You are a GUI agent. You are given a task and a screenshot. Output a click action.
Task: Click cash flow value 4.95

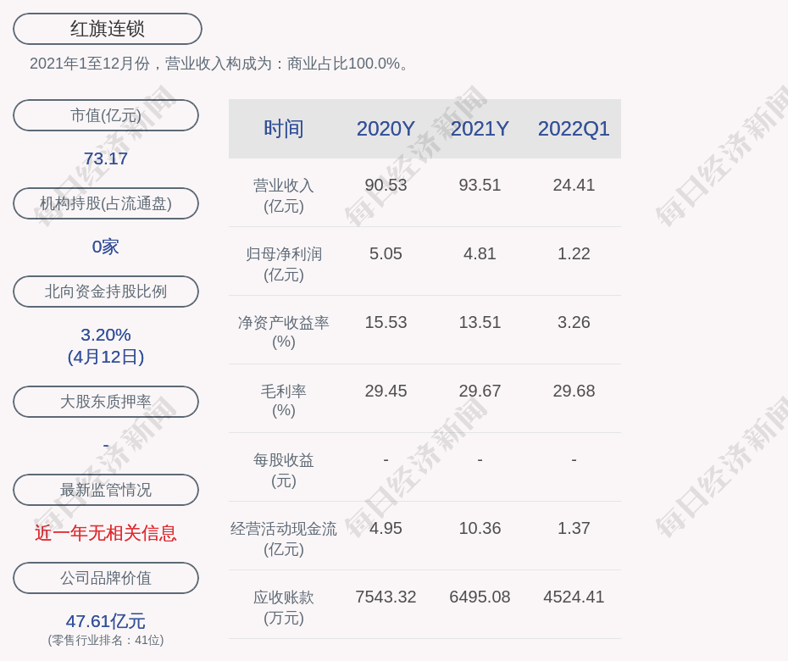point(386,528)
